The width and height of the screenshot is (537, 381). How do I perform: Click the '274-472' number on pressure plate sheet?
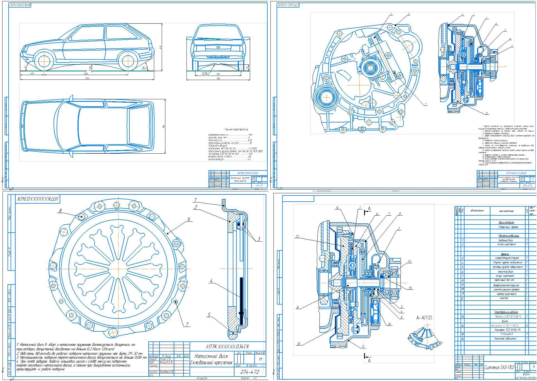pos(250,372)
